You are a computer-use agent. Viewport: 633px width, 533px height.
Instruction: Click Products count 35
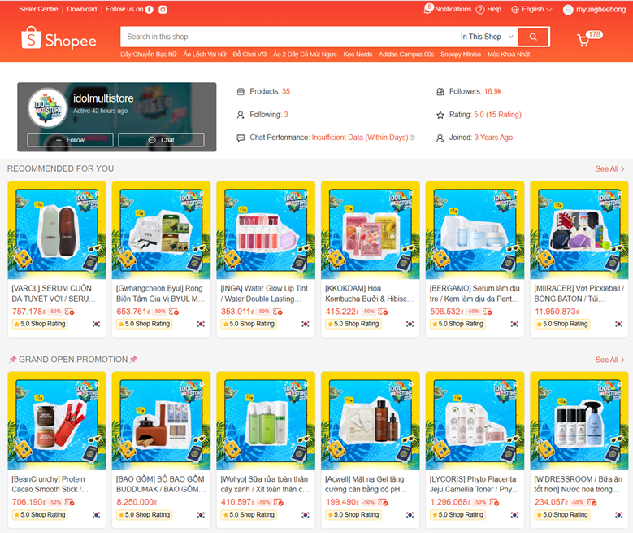pos(286,91)
